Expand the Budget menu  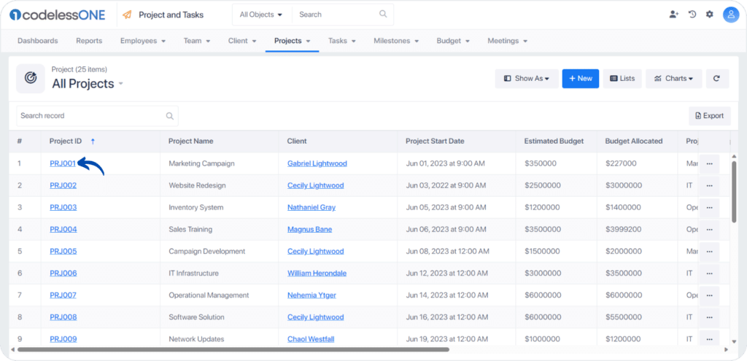pos(454,41)
